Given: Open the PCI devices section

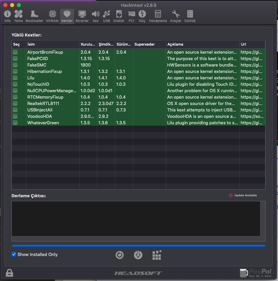Looking at the screenshot, I should coord(131,16).
